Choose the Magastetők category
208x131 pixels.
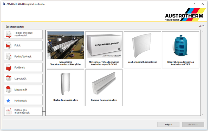click(x=23, y=89)
